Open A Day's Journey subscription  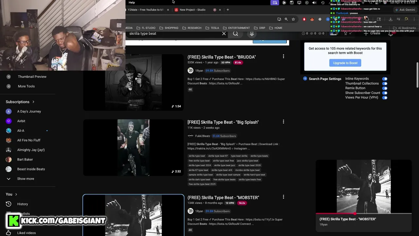pos(29,111)
